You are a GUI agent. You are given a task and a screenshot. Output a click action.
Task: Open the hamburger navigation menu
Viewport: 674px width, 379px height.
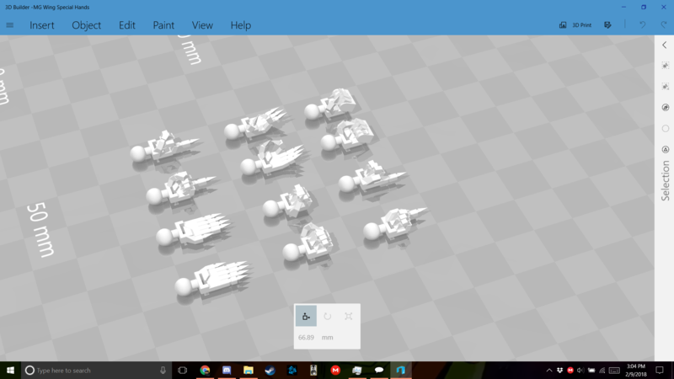[10, 25]
